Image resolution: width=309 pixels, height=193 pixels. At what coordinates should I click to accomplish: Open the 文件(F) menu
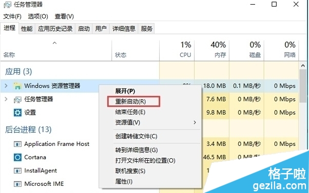(12, 16)
